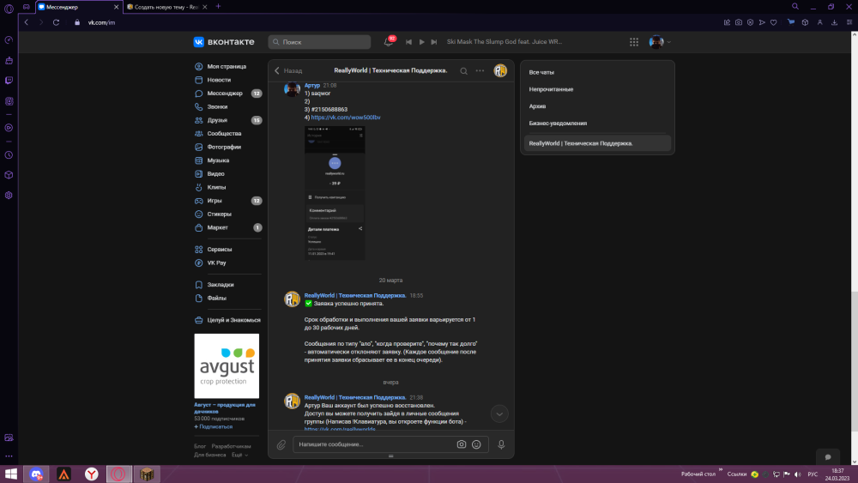Click the VKontakte logo
This screenshot has height=483, width=858.
click(x=224, y=42)
